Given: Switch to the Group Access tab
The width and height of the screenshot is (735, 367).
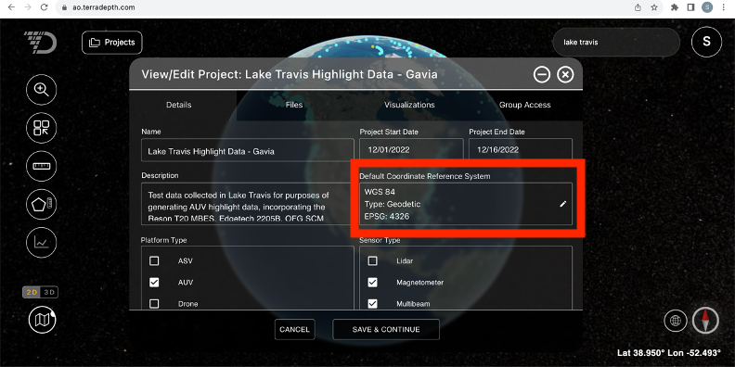Looking at the screenshot, I should [x=525, y=105].
